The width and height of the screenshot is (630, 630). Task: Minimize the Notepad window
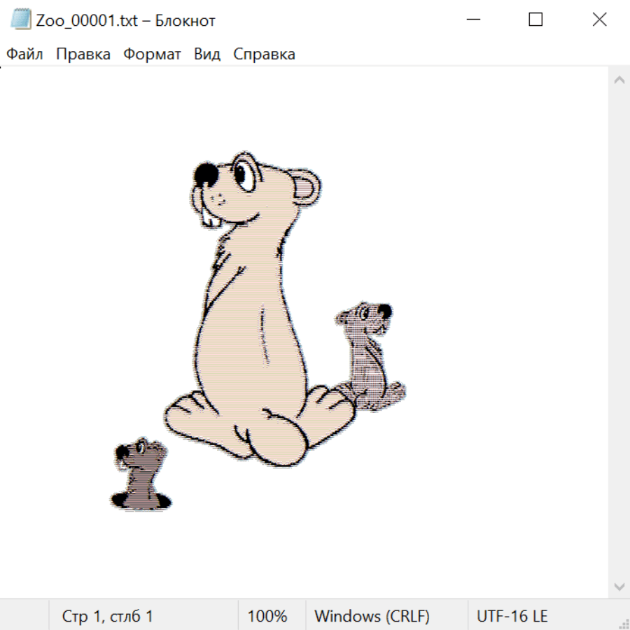click(472, 20)
